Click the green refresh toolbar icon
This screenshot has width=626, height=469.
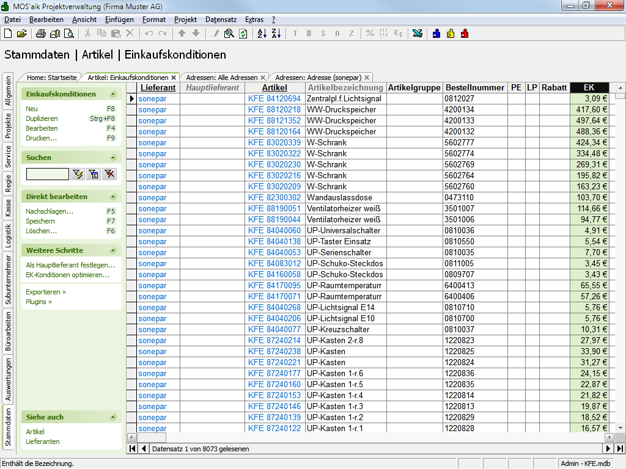[x=243, y=34]
